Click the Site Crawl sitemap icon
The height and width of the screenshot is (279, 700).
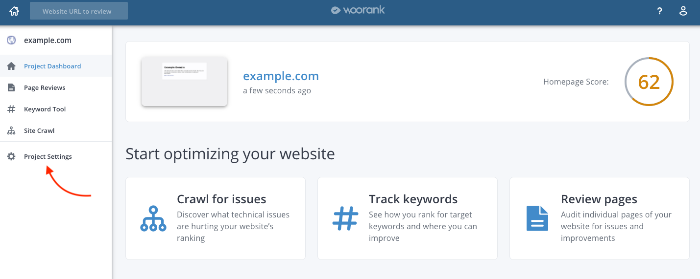[x=11, y=130]
